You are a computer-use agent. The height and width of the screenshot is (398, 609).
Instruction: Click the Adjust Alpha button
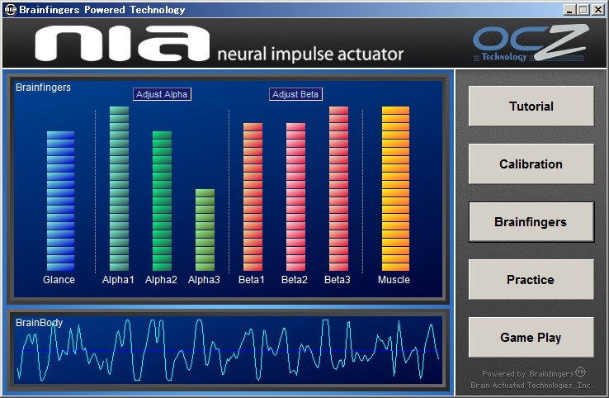(x=162, y=94)
